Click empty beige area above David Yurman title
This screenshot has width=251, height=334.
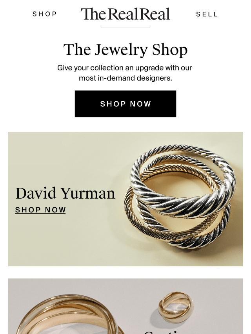coord(64,158)
